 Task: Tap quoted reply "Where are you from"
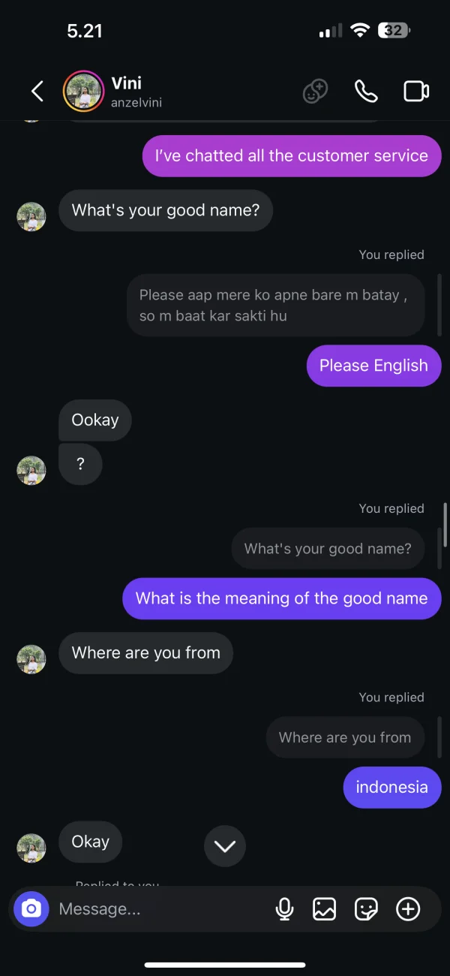pos(345,737)
